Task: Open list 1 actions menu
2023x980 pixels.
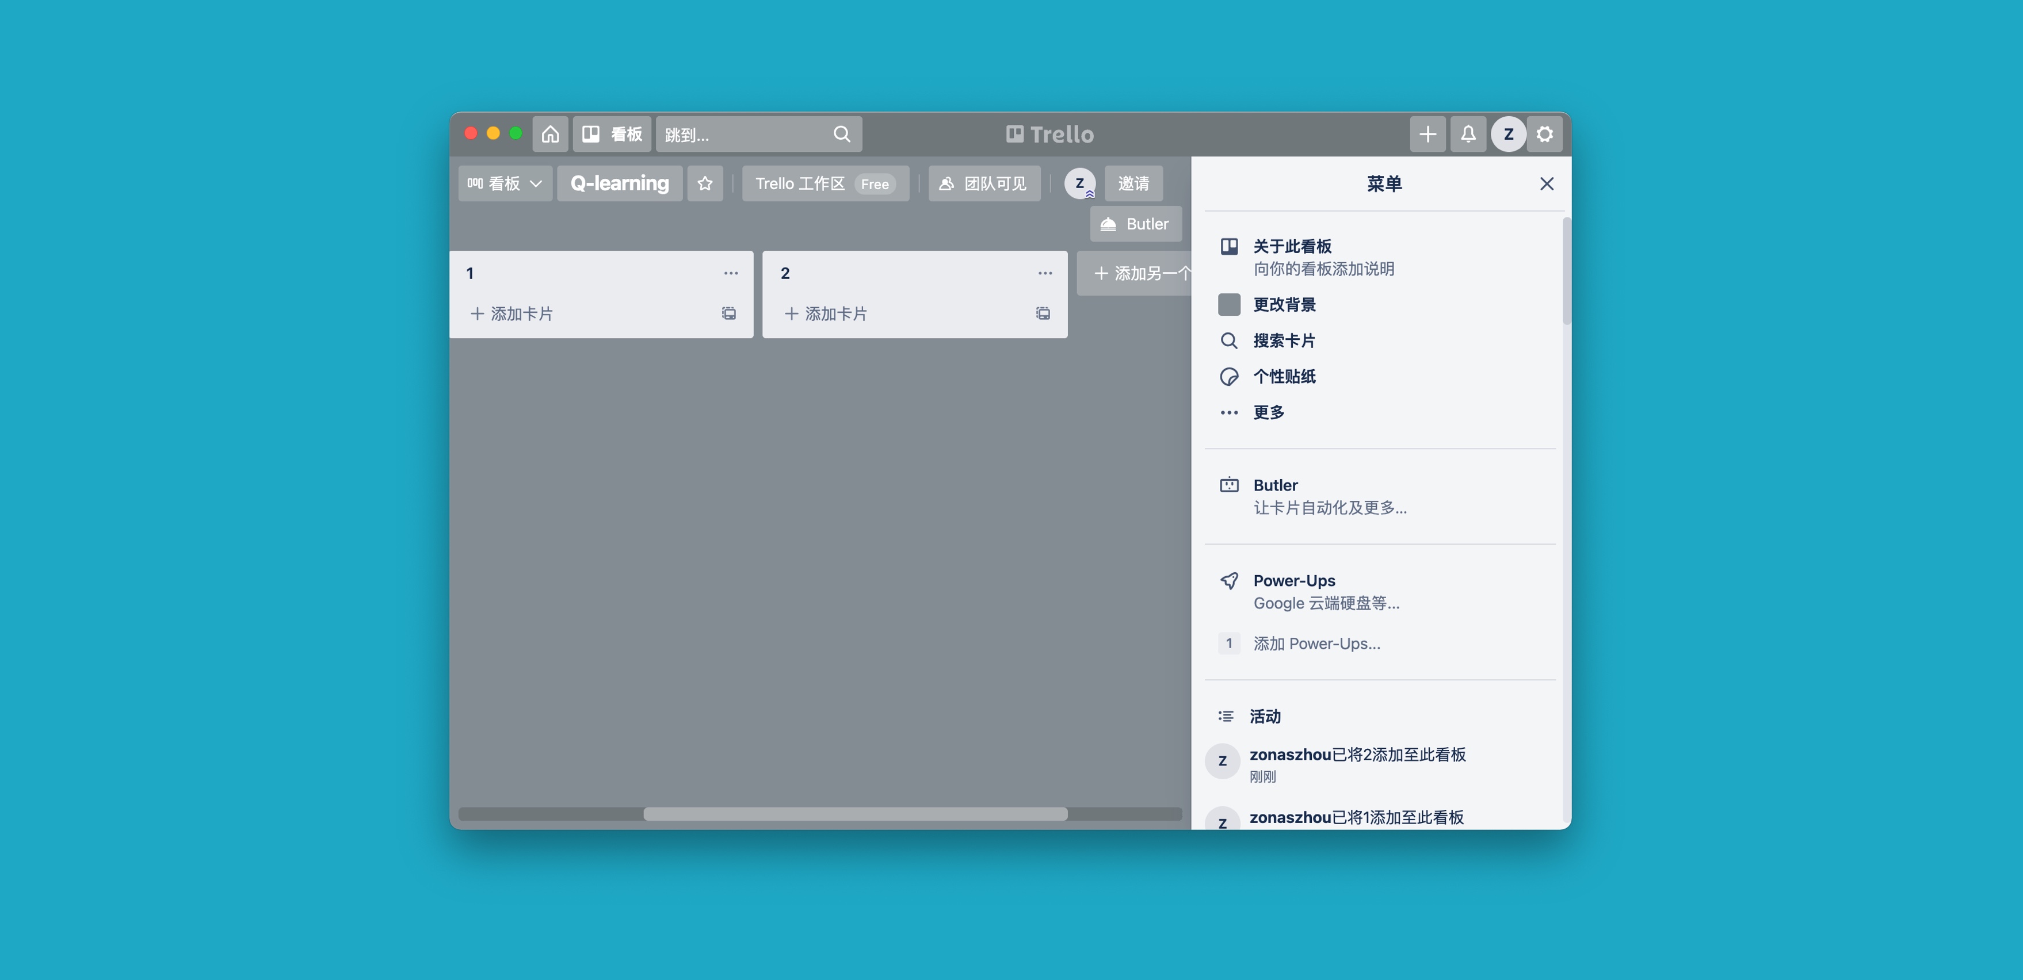Action: pyautogui.click(x=731, y=273)
